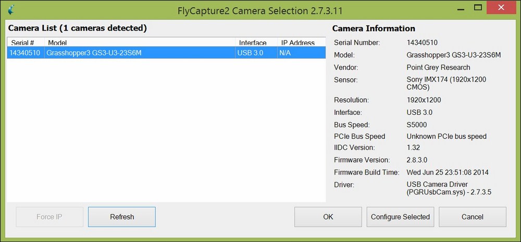Sort by the Serial # column header

tap(23, 43)
